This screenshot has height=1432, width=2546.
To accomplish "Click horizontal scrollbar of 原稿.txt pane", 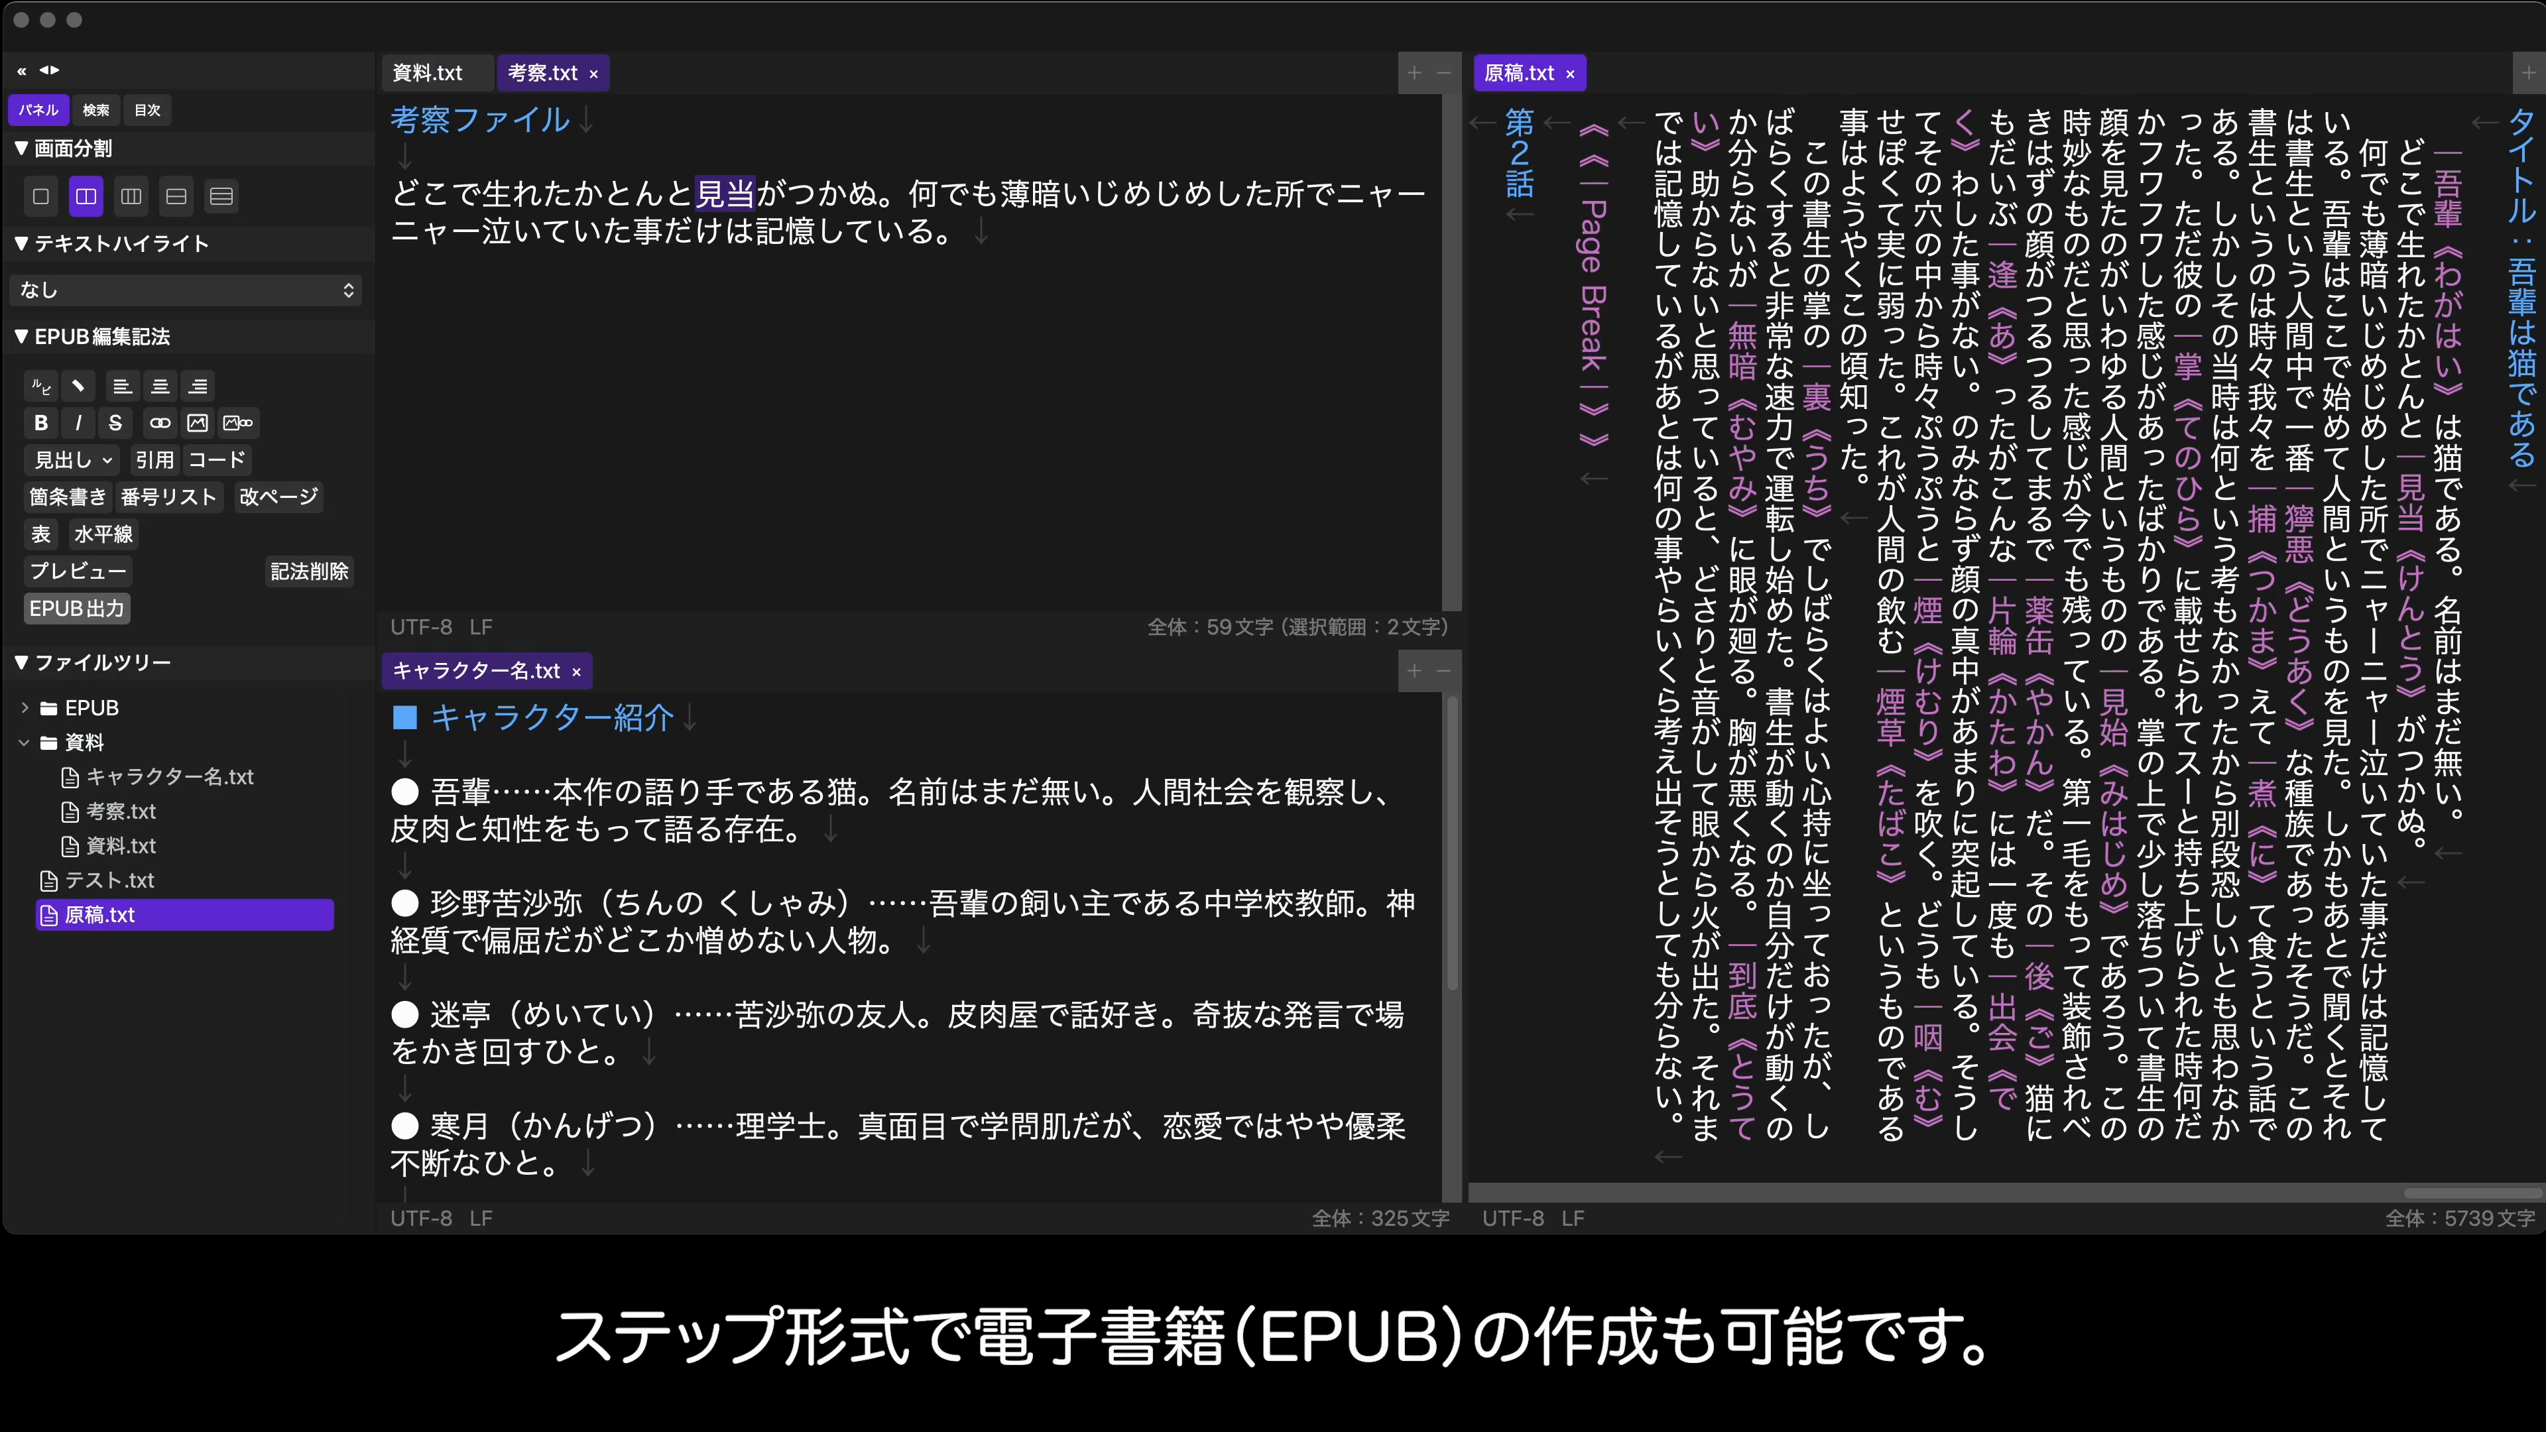I will click(2472, 1193).
